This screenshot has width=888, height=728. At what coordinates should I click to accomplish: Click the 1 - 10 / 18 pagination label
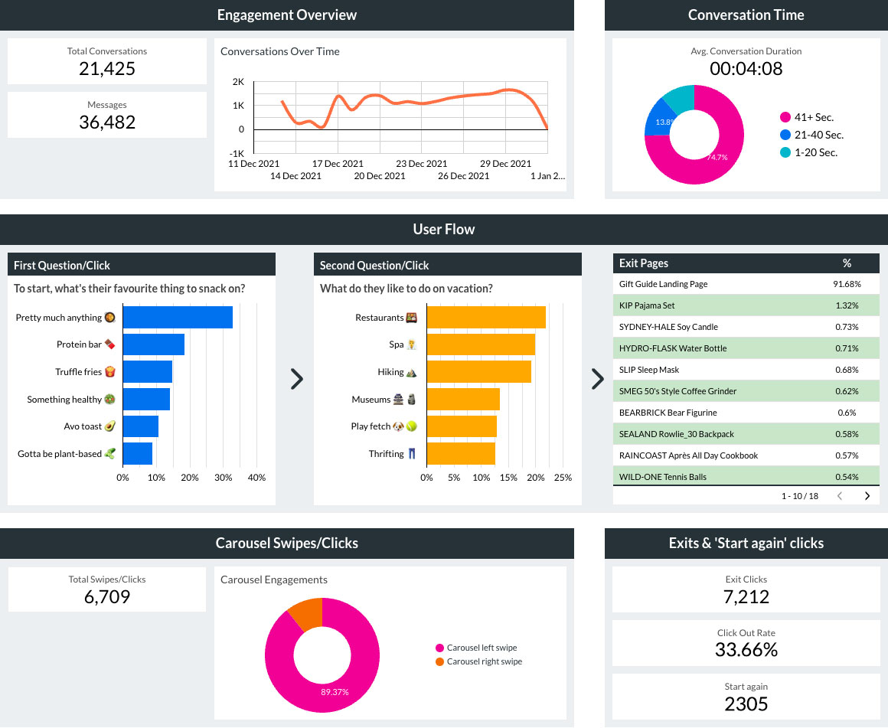pos(800,496)
